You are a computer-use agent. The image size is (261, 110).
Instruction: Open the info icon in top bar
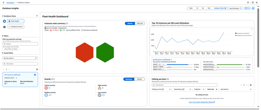click(x=248, y=3)
